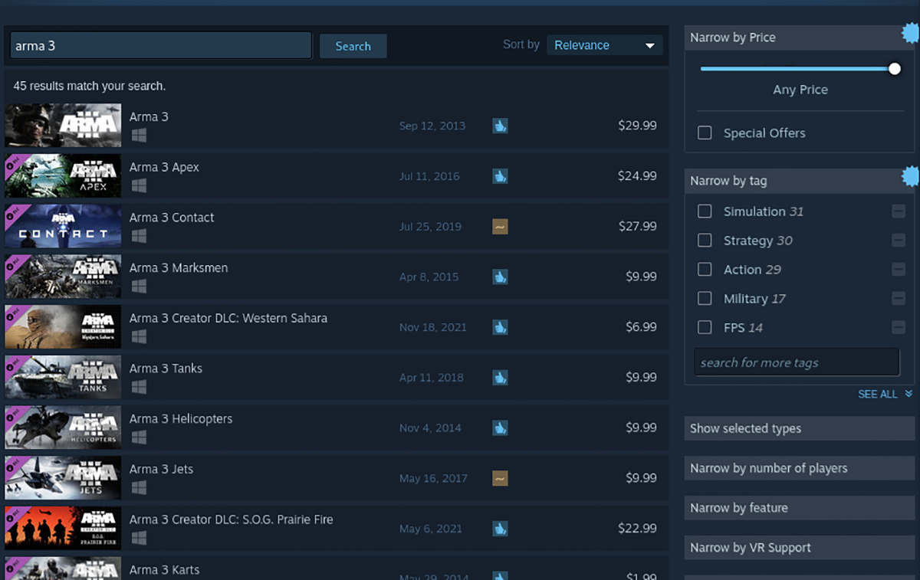Check the Simulation tag filter
Screen dimensions: 920x580
[705, 211]
